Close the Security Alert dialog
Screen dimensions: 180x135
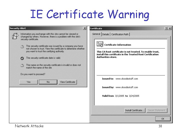click(x=84, y=28)
